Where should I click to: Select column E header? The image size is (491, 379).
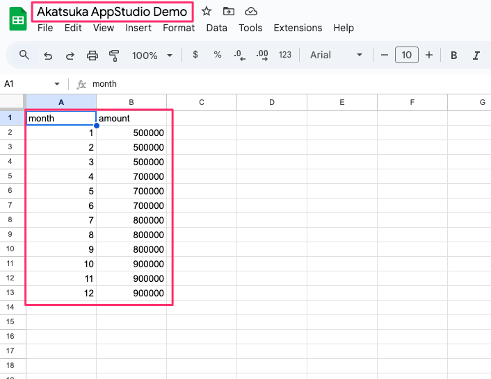point(342,102)
